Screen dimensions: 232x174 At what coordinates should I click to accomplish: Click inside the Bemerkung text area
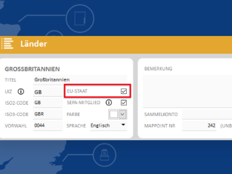pos(187,91)
